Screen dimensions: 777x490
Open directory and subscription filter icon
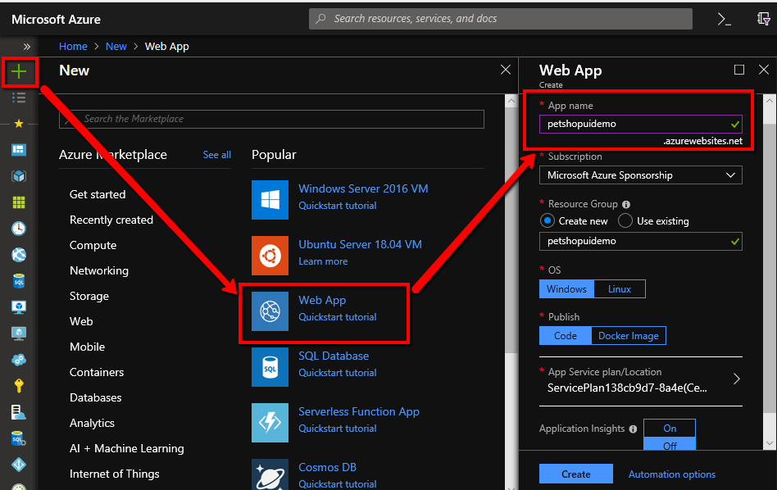click(763, 20)
